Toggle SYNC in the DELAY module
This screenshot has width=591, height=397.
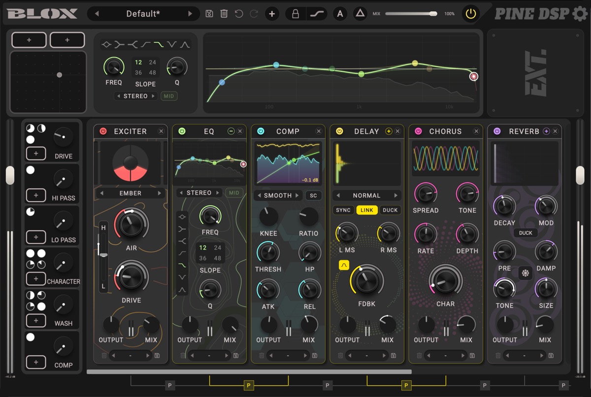[x=343, y=210]
